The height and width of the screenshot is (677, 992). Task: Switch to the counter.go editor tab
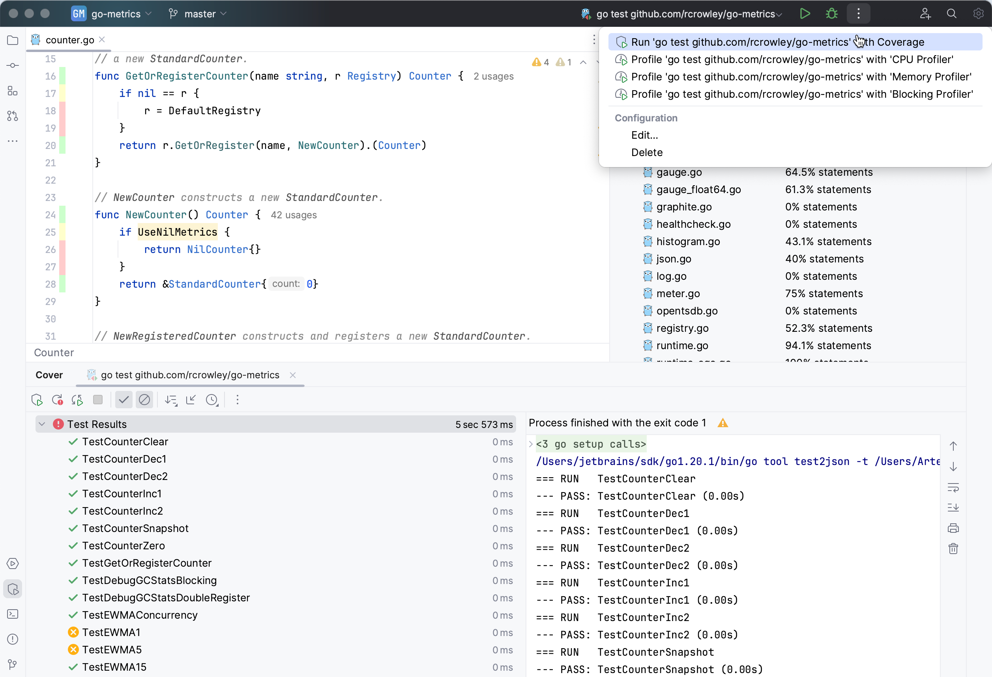coord(69,40)
